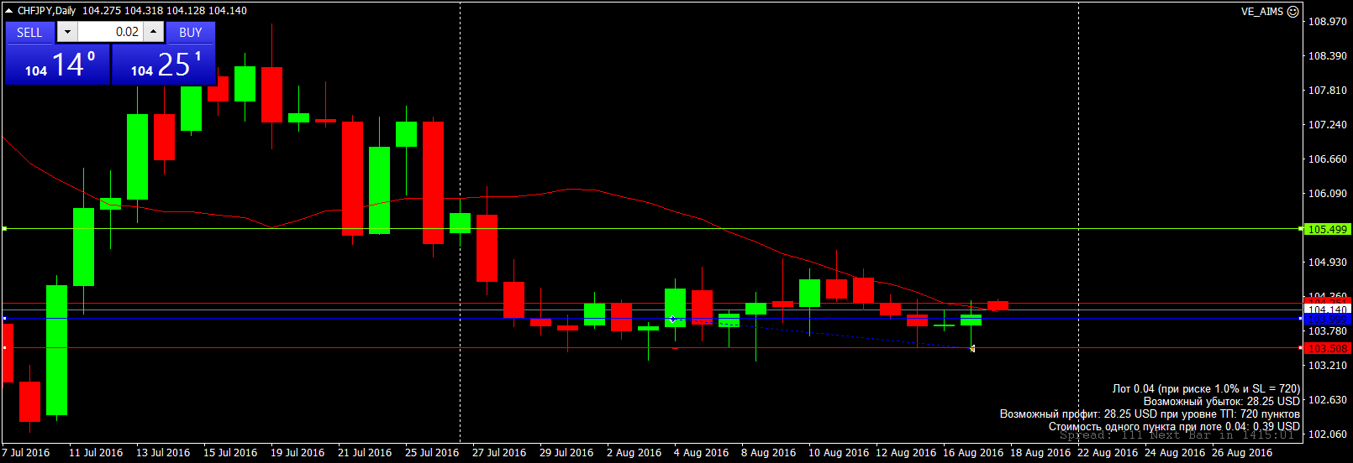Click the 104.128 low value in header
Viewport: 1353px width, 463px height.
coord(185,11)
